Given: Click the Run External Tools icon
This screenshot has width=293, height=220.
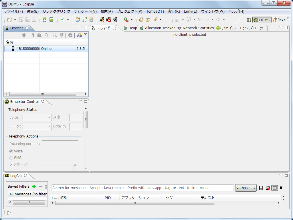Looking at the screenshot, I should coord(126,19).
